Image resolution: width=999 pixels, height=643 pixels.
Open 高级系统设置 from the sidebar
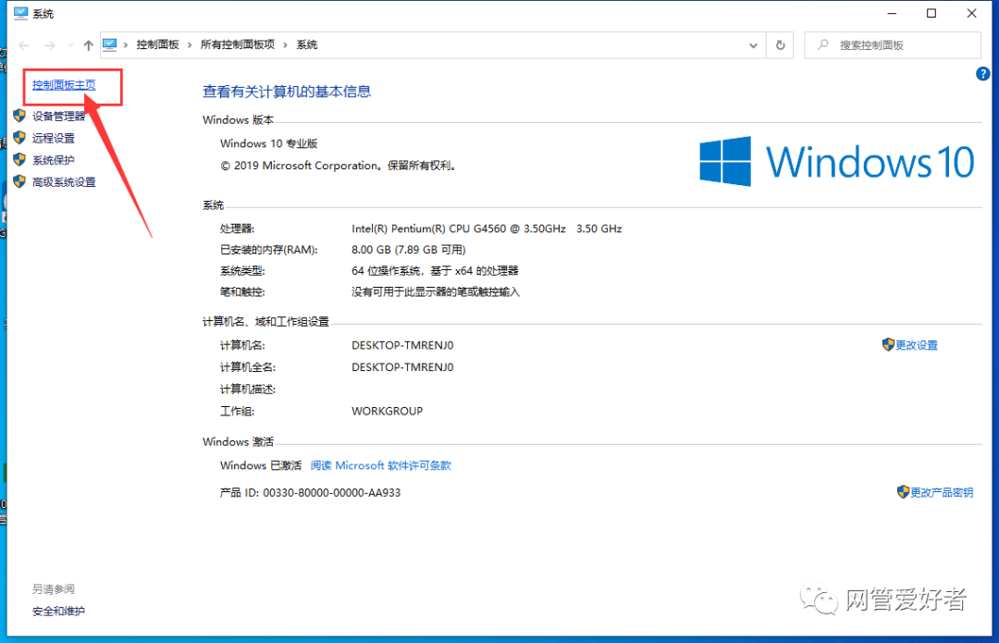coord(64,182)
